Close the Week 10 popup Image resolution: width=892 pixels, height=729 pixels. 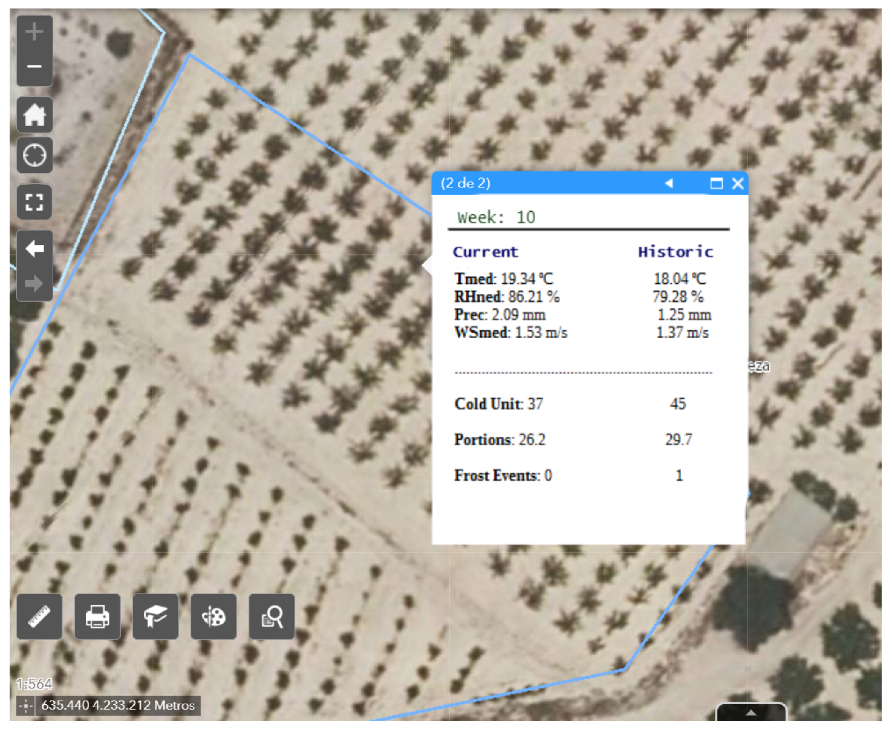pos(738,183)
